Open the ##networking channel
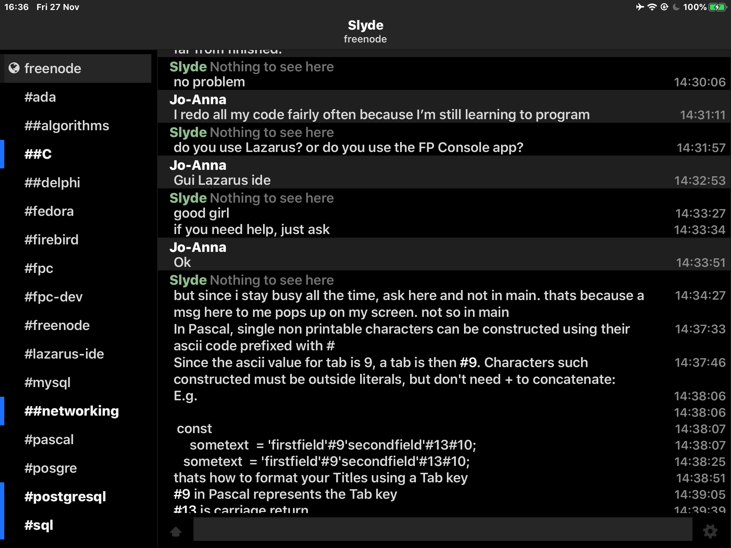Image resolution: width=731 pixels, height=548 pixels. click(x=78, y=411)
